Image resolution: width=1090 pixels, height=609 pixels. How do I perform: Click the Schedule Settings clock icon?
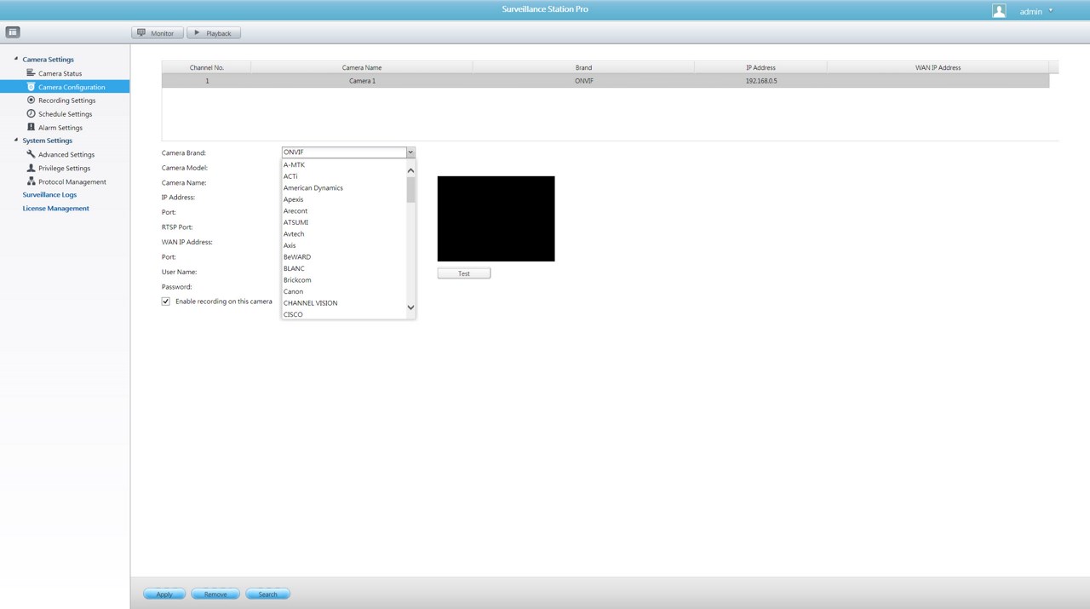point(31,113)
